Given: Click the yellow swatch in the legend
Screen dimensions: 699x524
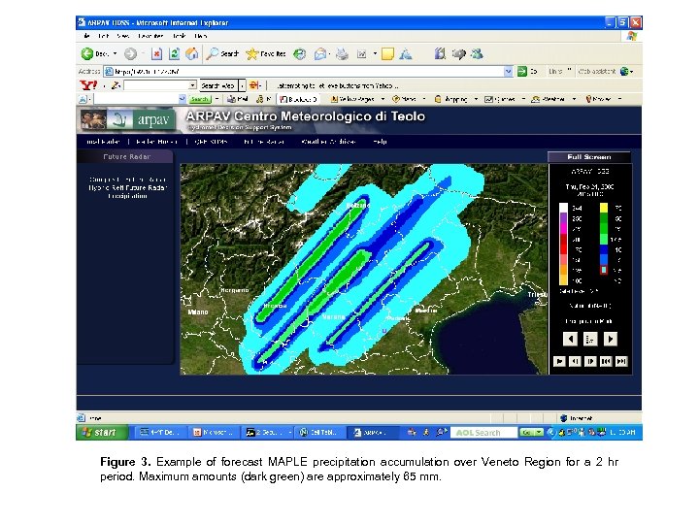Looking at the screenshot, I should click(604, 208).
